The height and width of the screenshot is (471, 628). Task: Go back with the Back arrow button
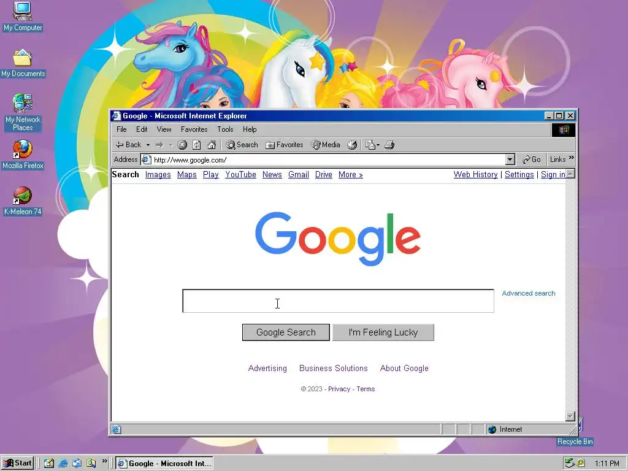coord(128,145)
